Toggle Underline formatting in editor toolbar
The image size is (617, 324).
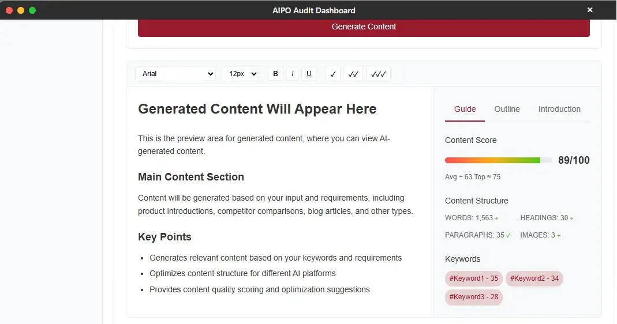point(309,74)
